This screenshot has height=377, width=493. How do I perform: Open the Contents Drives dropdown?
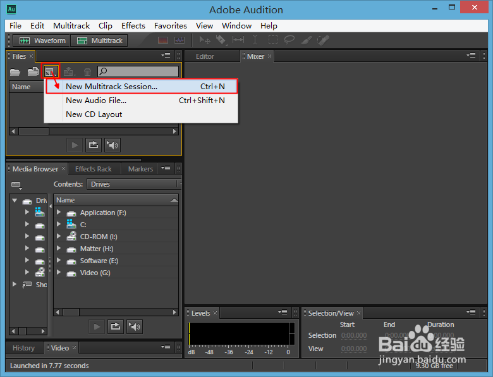pos(134,184)
